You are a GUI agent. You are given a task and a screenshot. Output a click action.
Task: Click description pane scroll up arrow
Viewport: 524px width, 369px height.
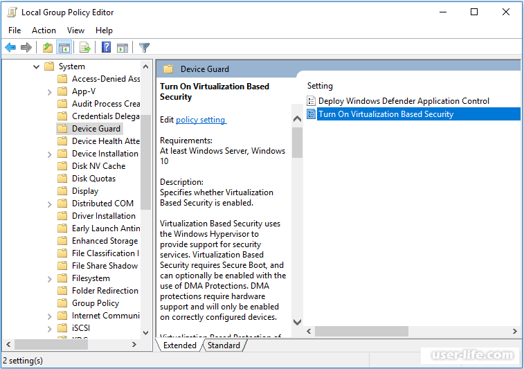297,119
